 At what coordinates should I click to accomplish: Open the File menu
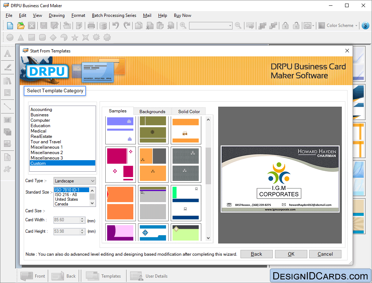[x=9, y=15]
